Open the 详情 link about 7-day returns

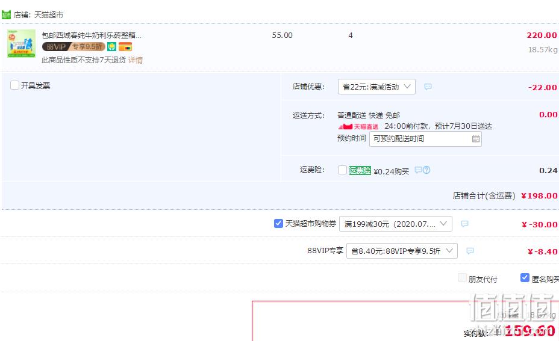coord(136,60)
